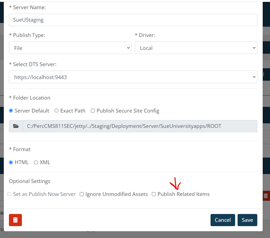Image resolution: width=270 pixels, height=238 pixels.
Task: Open the Driver dropdown
Action: (x=196, y=48)
